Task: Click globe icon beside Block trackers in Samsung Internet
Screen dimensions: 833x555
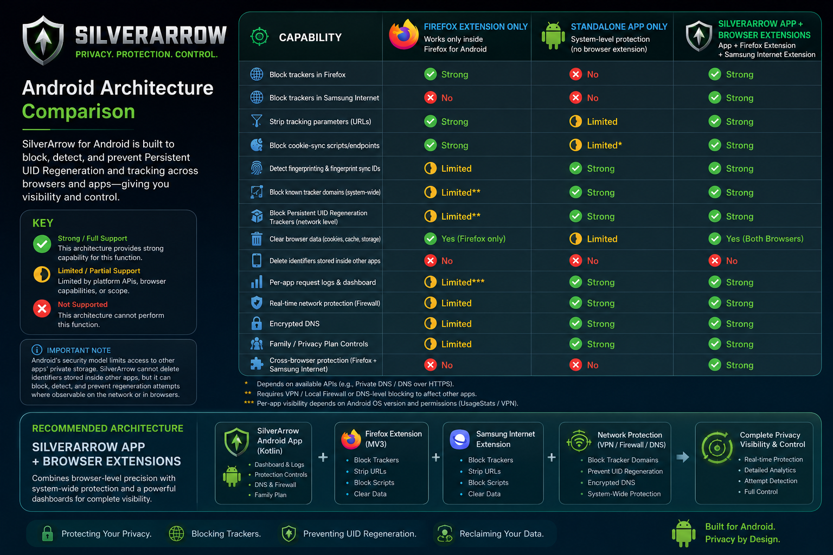Action: pyautogui.click(x=257, y=98)
